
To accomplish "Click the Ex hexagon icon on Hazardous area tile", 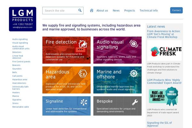I will pos(83,74).
